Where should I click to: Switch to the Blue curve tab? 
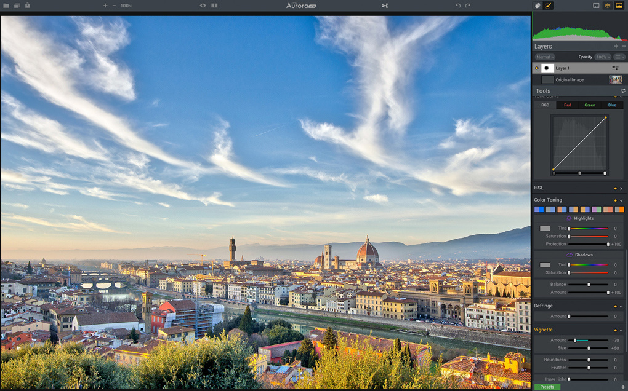coord(612,105)
